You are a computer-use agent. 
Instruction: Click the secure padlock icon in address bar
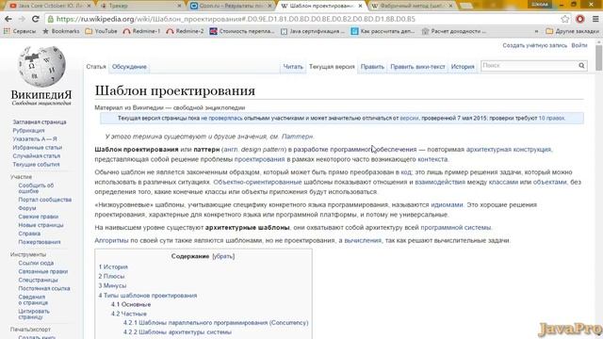[x=50, y=19]
